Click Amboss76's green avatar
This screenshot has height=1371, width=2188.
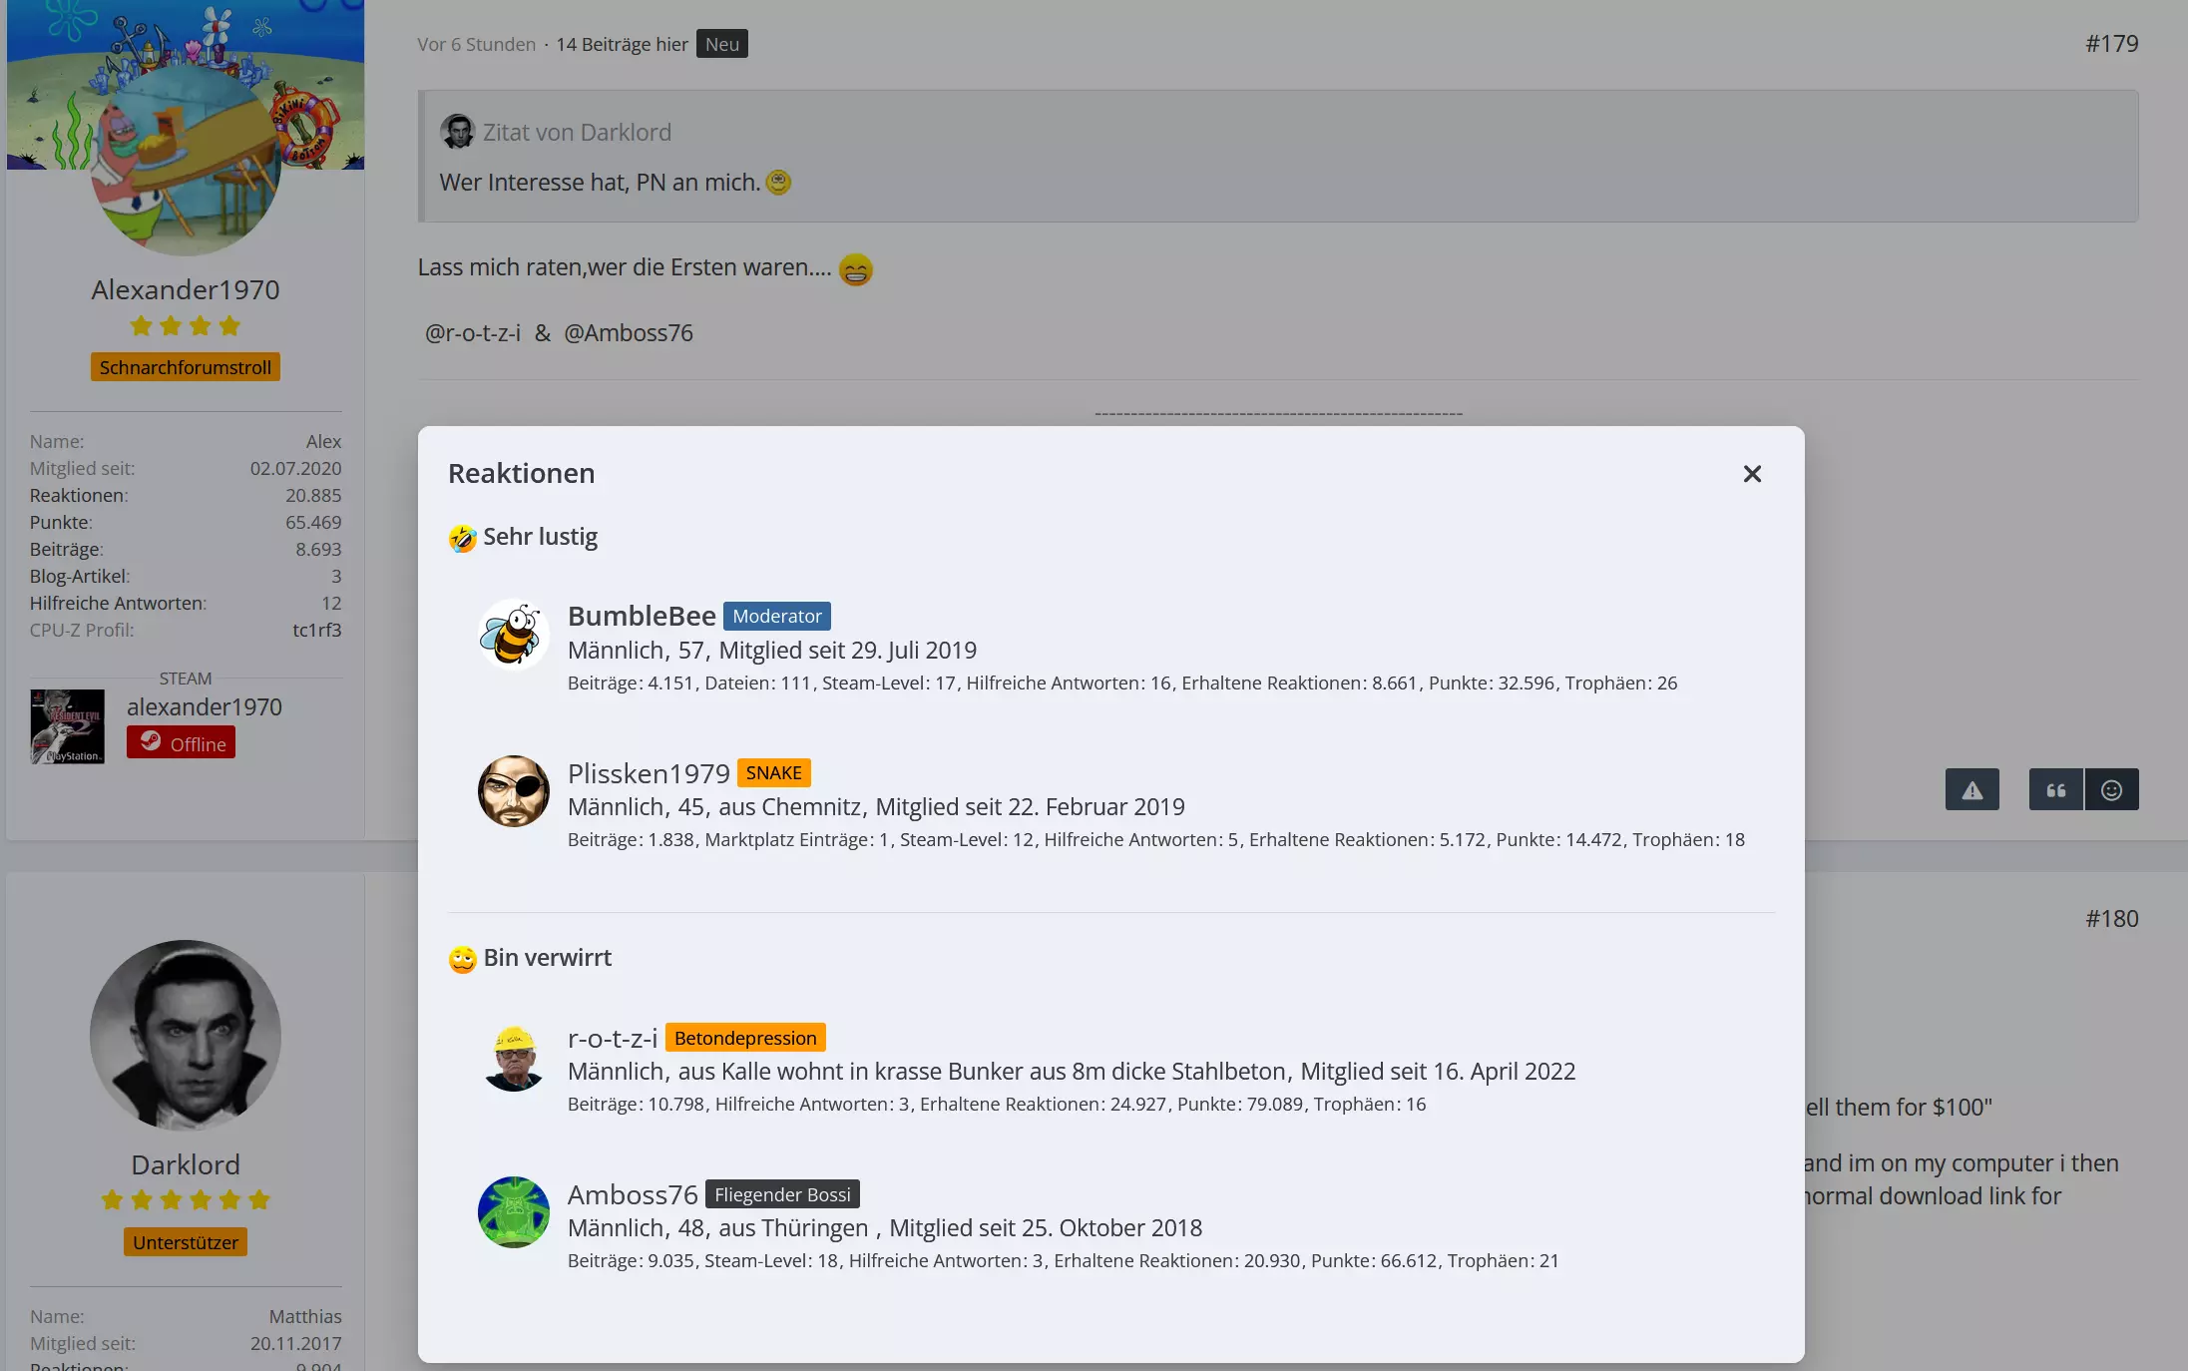pos(514,1212)
